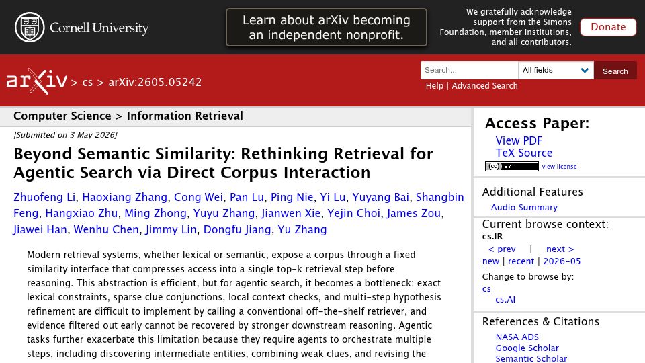Image resolution: width=645 pixels, height=363 pixels.
Task: Click the arXiv:2605.05242 identifier text
Action: pyautogui.click(x=155, y=82)
